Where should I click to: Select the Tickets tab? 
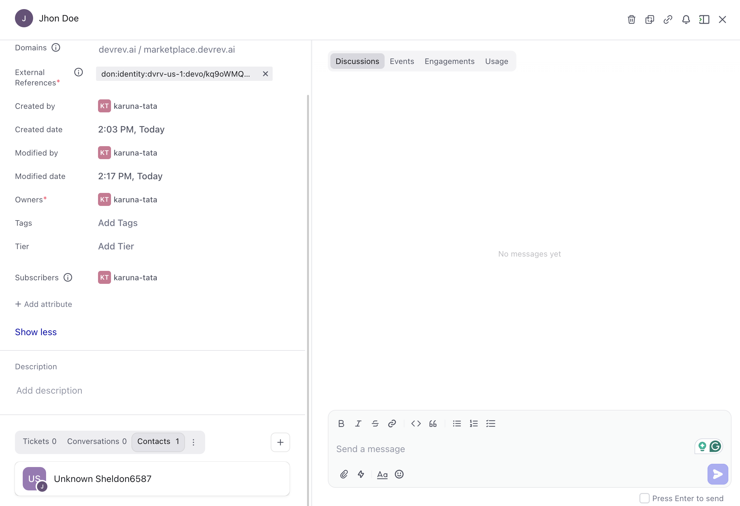coord(39,441)
